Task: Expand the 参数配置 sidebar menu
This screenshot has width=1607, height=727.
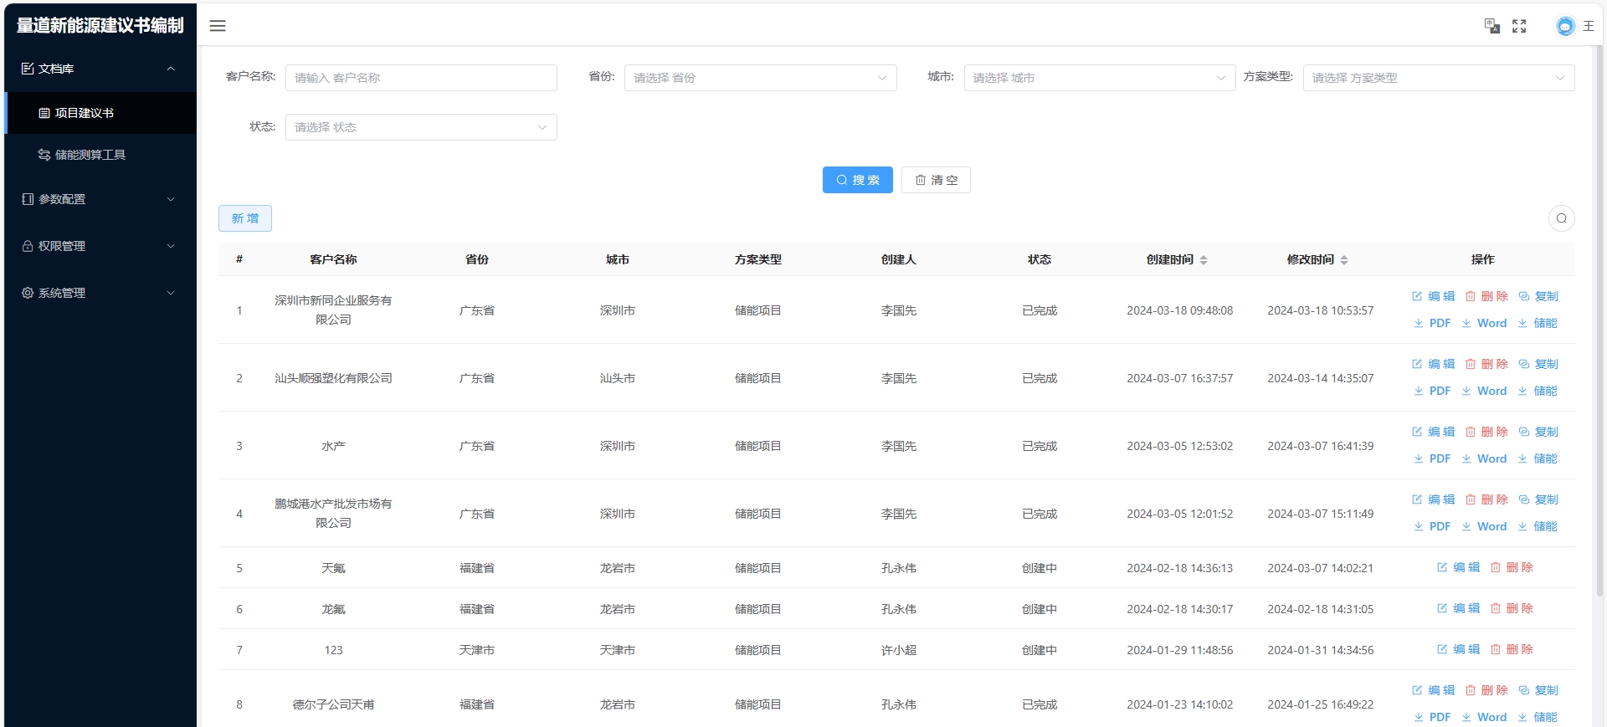Action: 100,199
